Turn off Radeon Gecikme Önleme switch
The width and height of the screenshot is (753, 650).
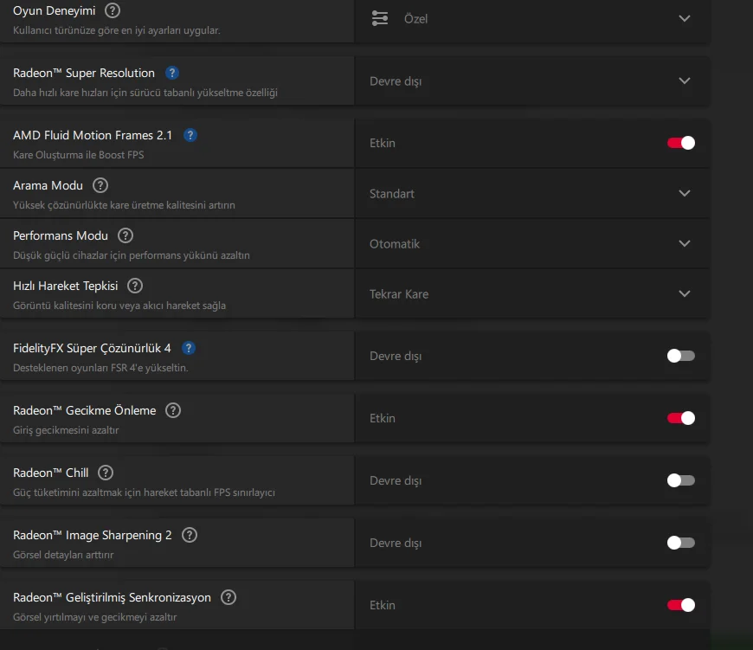(x=681, y=418)
